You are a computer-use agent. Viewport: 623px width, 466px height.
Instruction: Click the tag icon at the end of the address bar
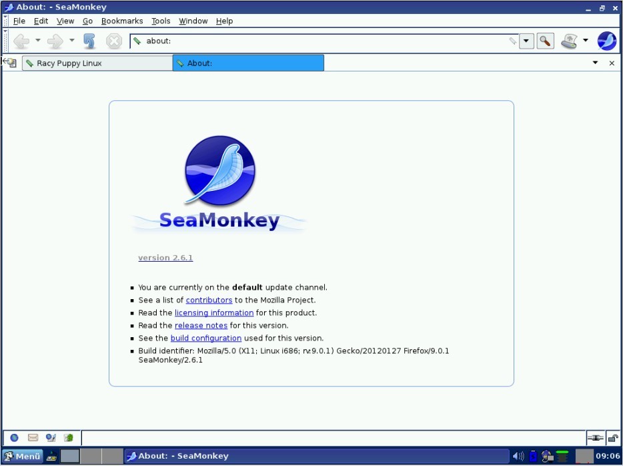513,41
